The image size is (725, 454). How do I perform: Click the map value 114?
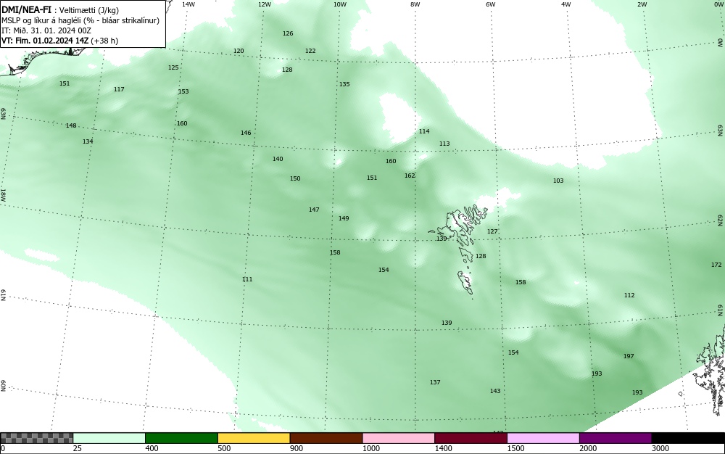[424, 131]
